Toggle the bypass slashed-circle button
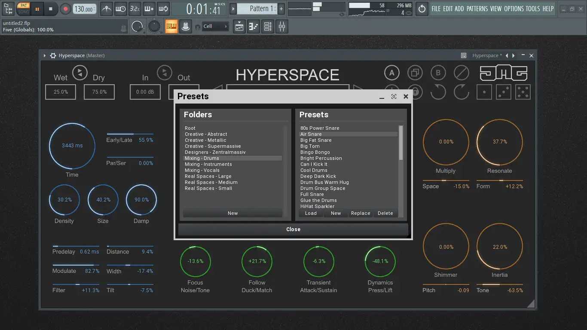The image size is (587, 330). point(461,73)
